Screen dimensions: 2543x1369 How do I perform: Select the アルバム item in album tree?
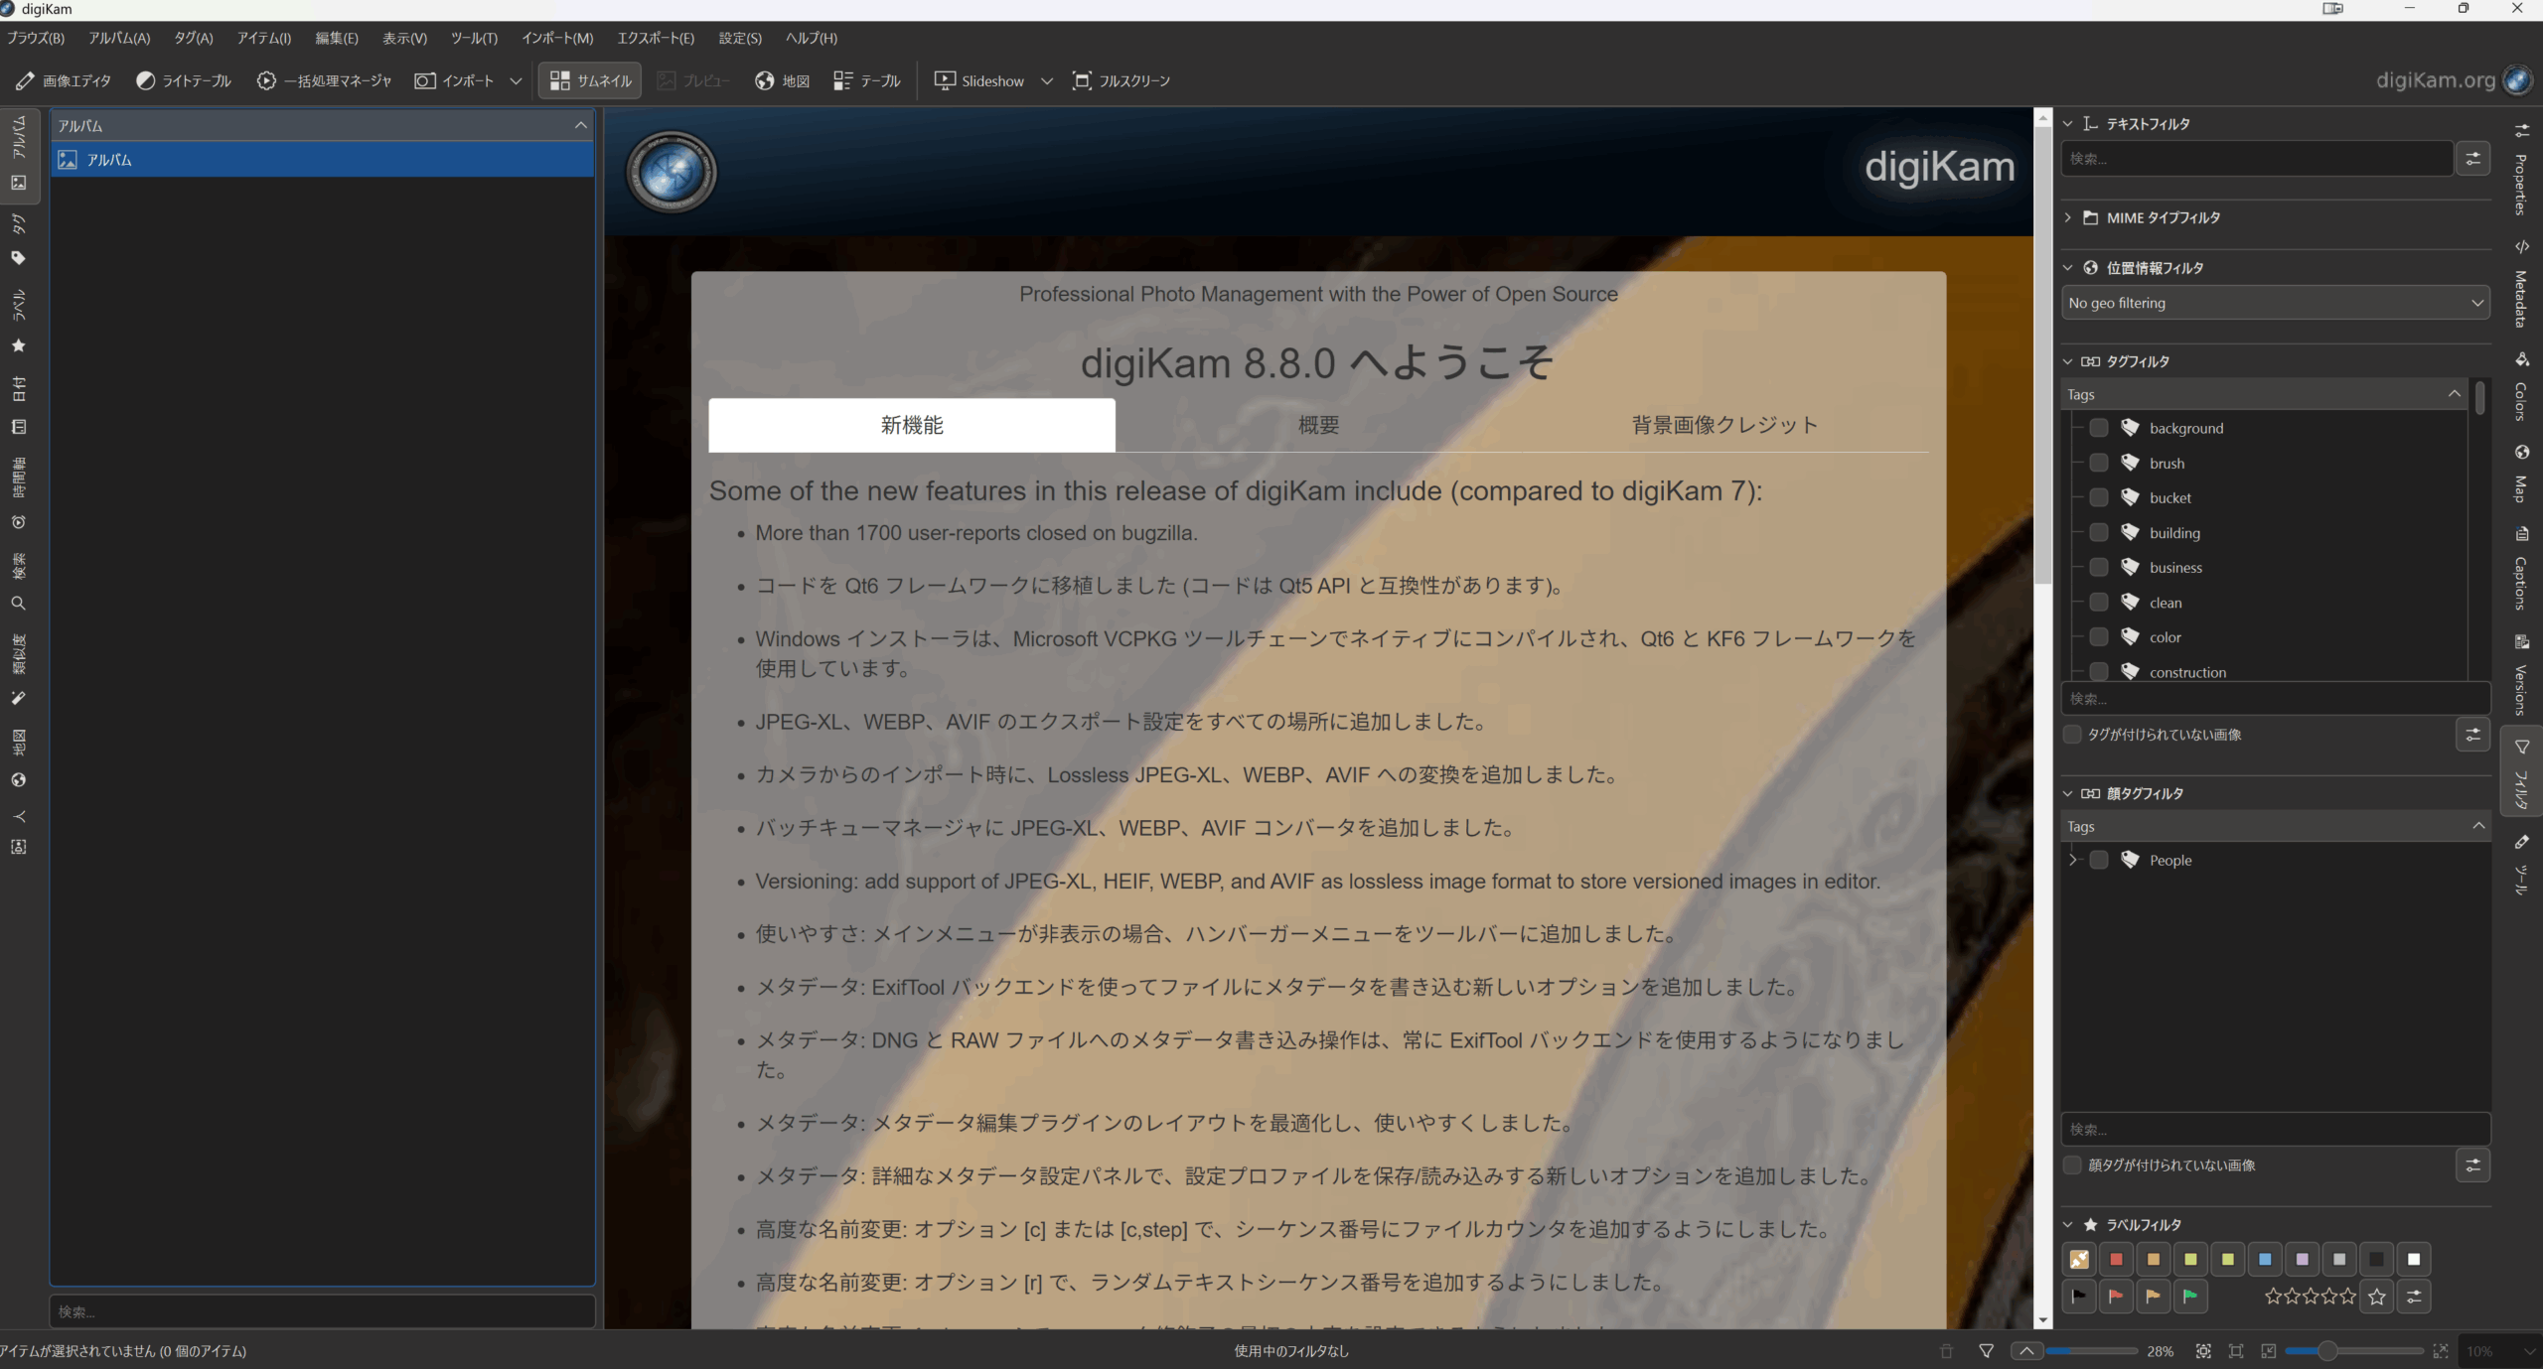click(109, 160)
